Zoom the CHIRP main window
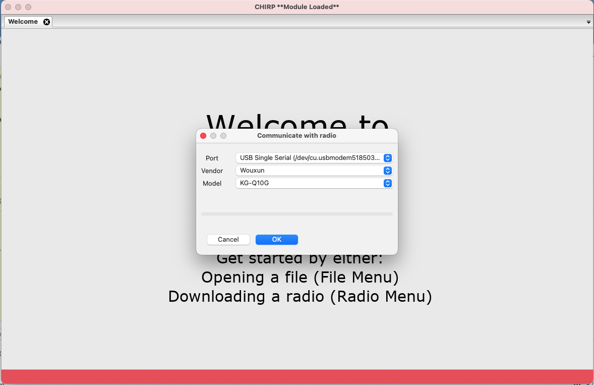The width and height of the screenshot is (594, 385). tap(28, 7)
